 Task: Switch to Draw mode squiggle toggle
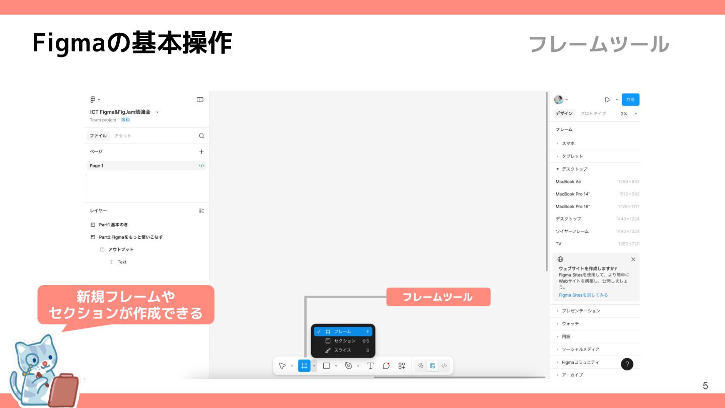[x=420, y=366]
